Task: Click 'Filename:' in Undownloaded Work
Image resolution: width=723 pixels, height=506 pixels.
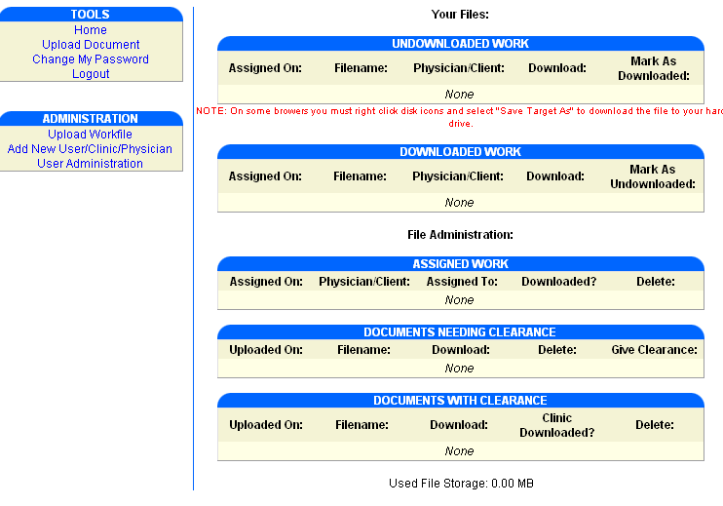Action: click(361, 68)
